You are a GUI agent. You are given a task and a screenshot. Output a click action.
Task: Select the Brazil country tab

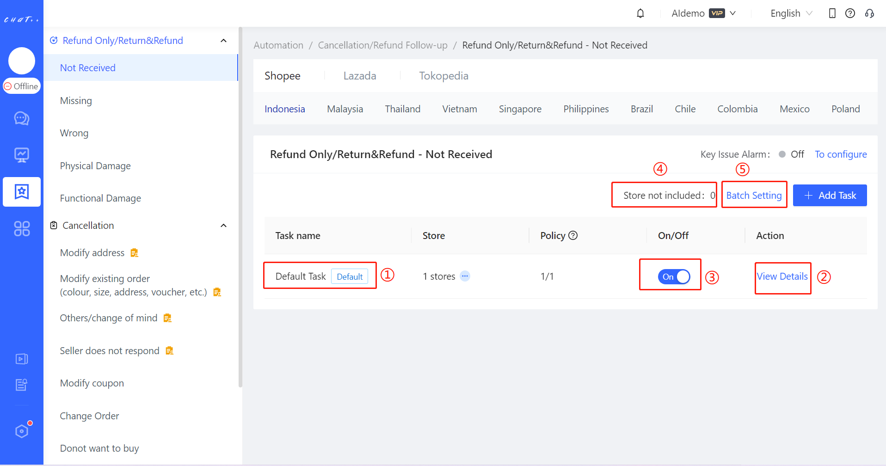pos(642,109)
